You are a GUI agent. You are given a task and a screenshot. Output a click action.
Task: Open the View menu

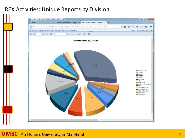click(38, 19)
